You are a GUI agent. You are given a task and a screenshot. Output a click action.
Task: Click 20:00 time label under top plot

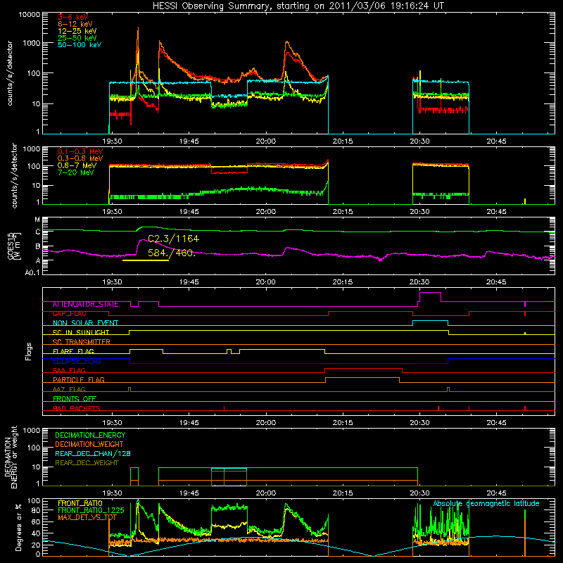point(266,141)
